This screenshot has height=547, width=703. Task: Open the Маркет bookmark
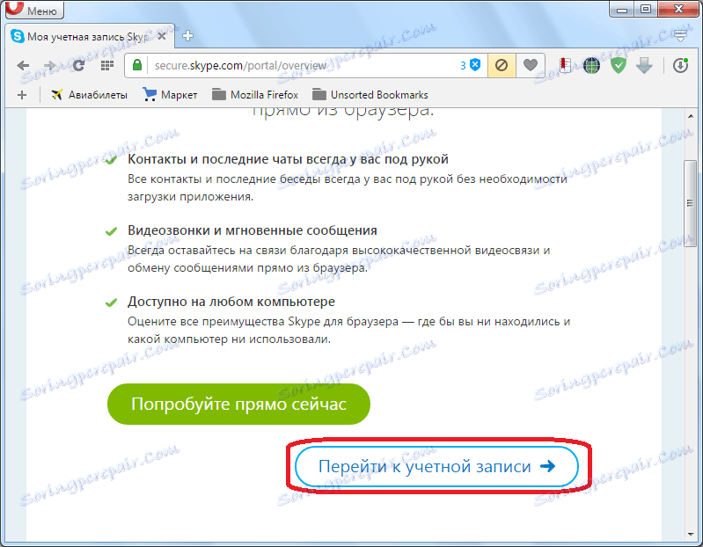click(x=170, y=95)
